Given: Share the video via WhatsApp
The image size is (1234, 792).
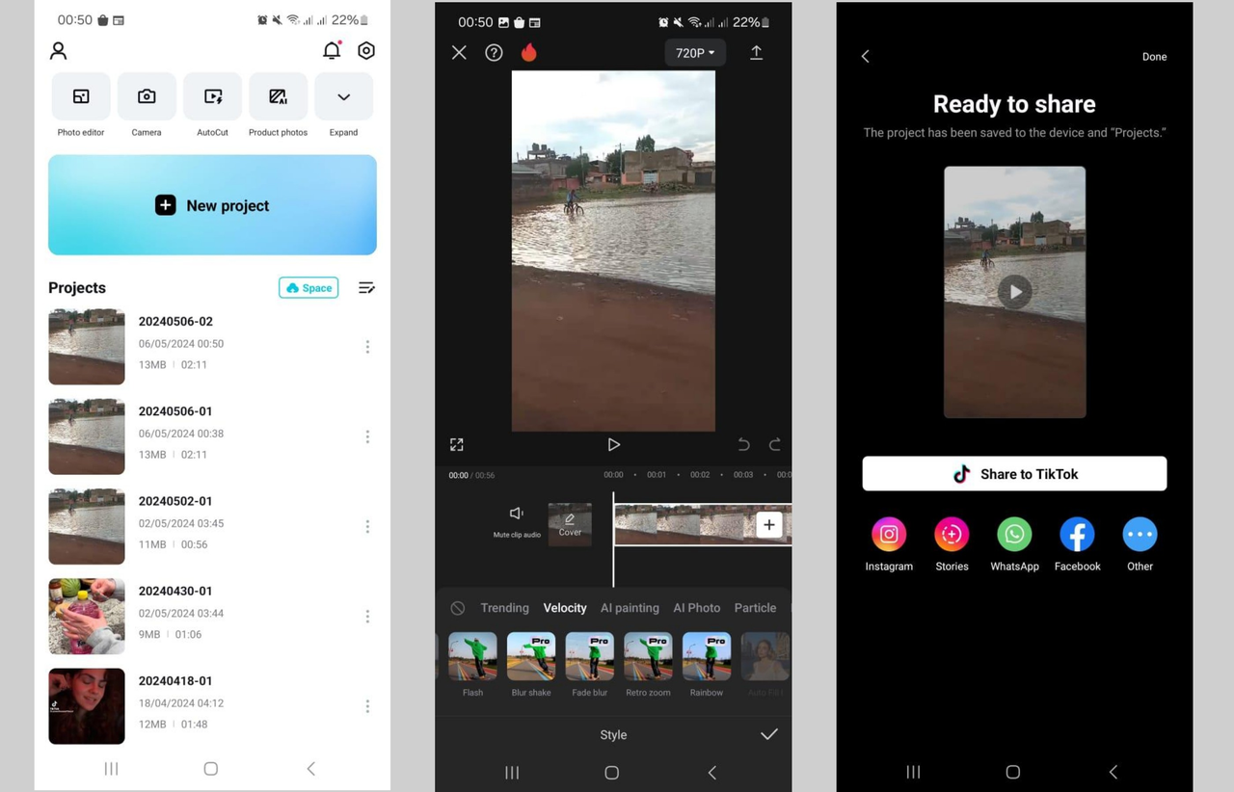Looking at the screenshot, I should (x=1014, y=533).
